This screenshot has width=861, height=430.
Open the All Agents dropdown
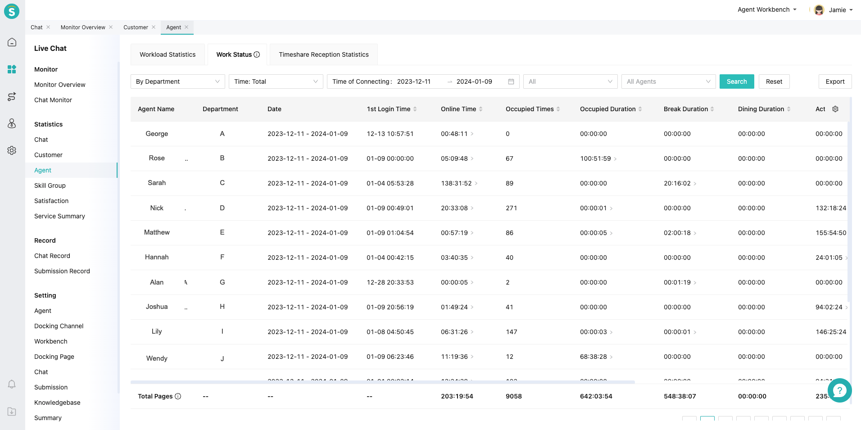[669, 81]
